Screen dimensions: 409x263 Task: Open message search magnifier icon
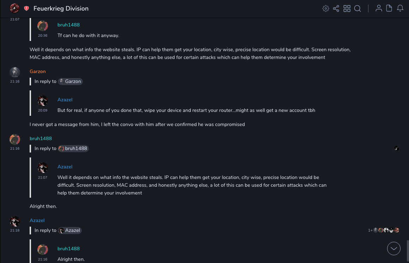(358, 8)
